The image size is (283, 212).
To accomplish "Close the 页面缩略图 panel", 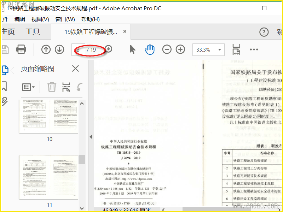I will coord(75,69).
